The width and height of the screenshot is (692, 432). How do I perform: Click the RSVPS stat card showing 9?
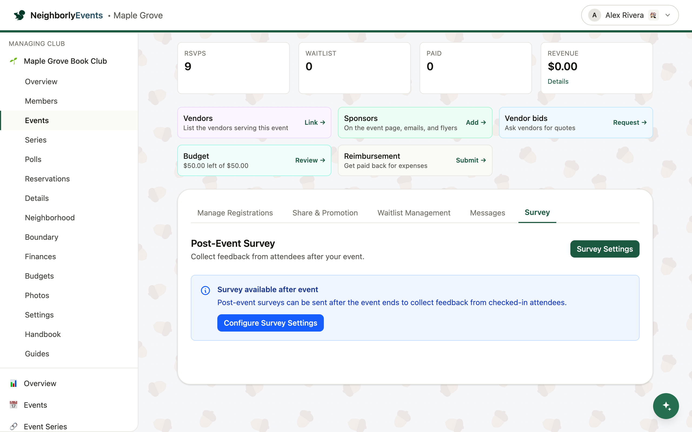pyautogui.click(x=233, y=68)
